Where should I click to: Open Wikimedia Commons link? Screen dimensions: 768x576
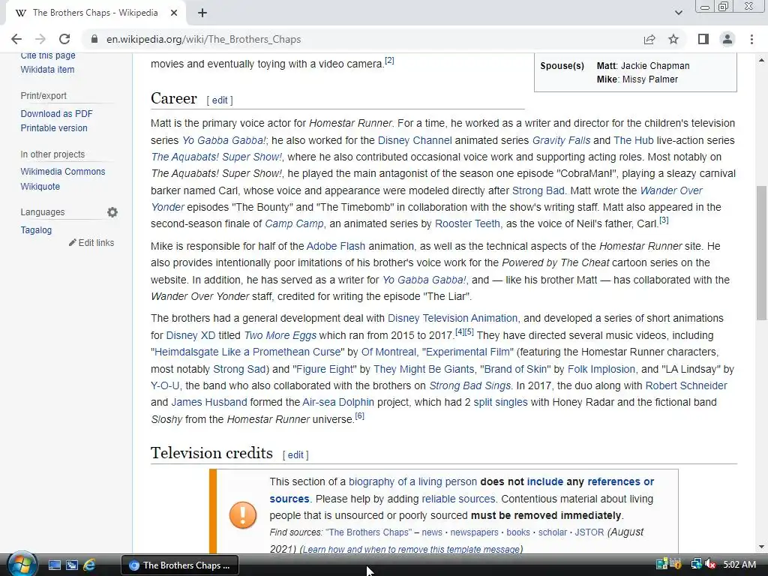[x=63, y=172]
